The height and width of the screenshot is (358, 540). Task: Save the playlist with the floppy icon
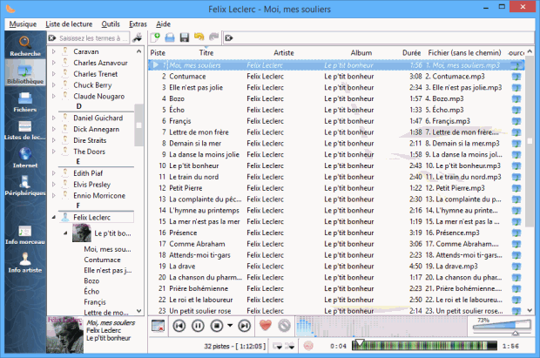coord(185,37)
